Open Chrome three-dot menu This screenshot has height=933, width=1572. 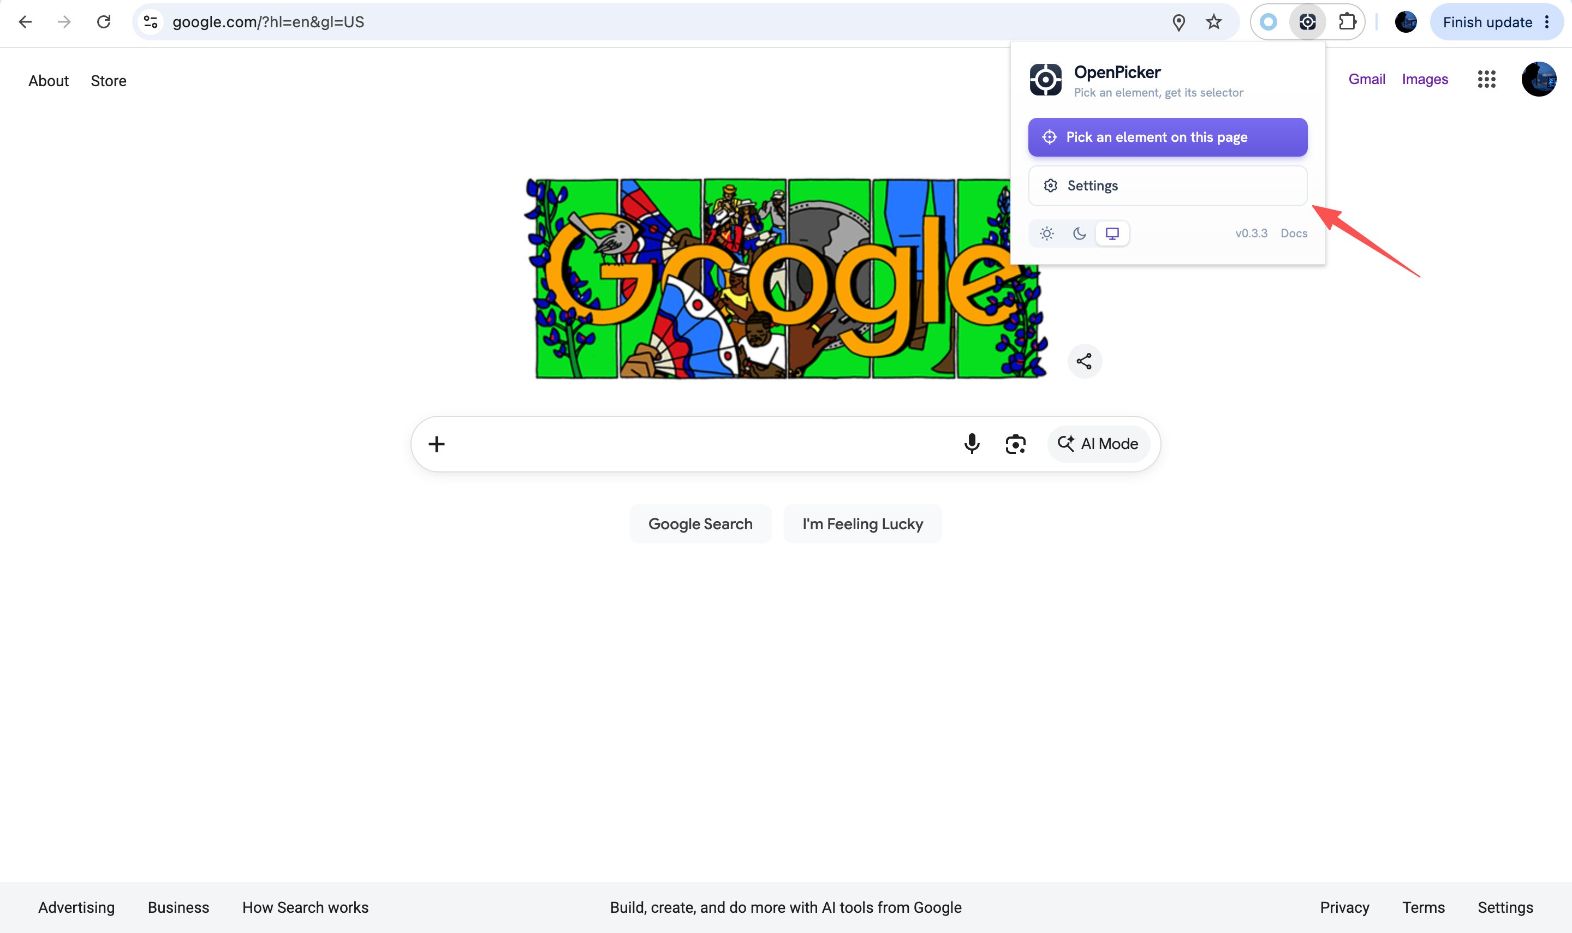click(x=1547, y=22)
